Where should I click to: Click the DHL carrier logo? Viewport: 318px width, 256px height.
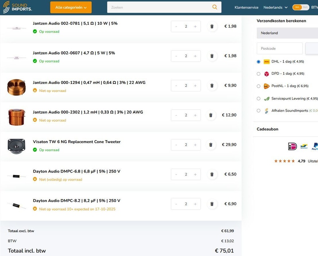pyautogui.click(x=266, y=62)
